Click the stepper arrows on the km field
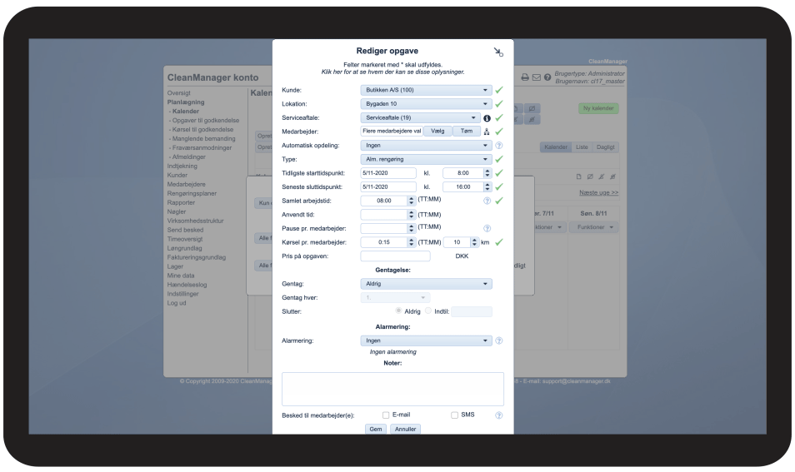The image size is (795, 472). [x=474, y=242]
